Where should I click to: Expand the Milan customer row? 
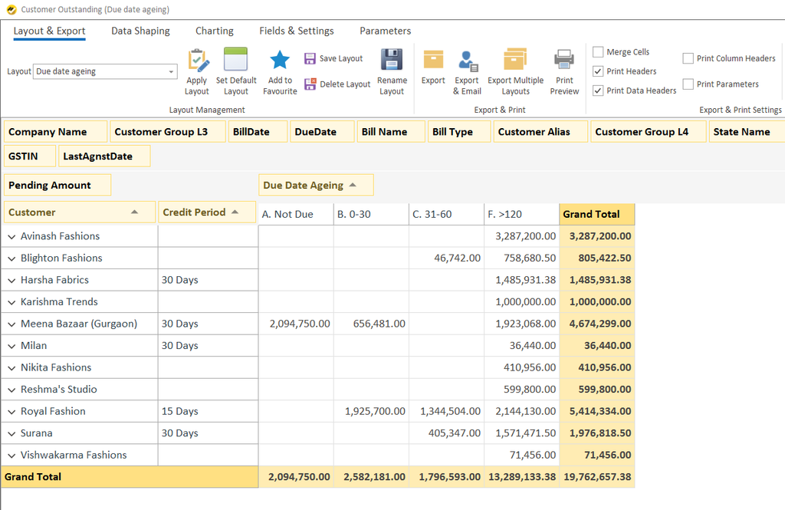pyautogui.click(x=11, y=346)
